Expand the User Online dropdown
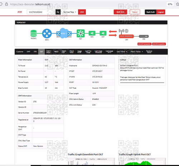The image size is (179, 166). click(x=122, y=52)
